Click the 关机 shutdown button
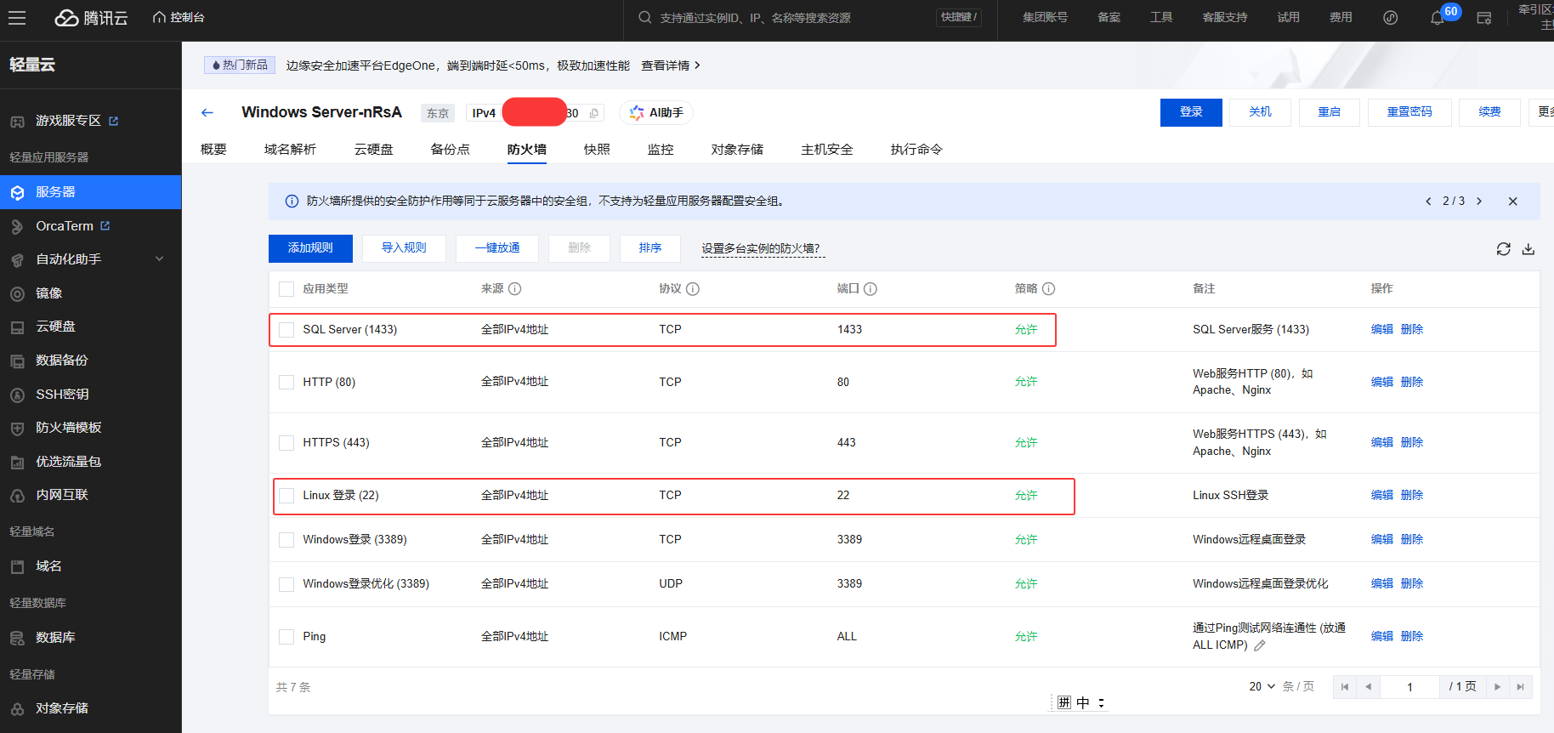Image resolution: width=1554 pixels, height=733 pixels. (x=1261, y=112)
